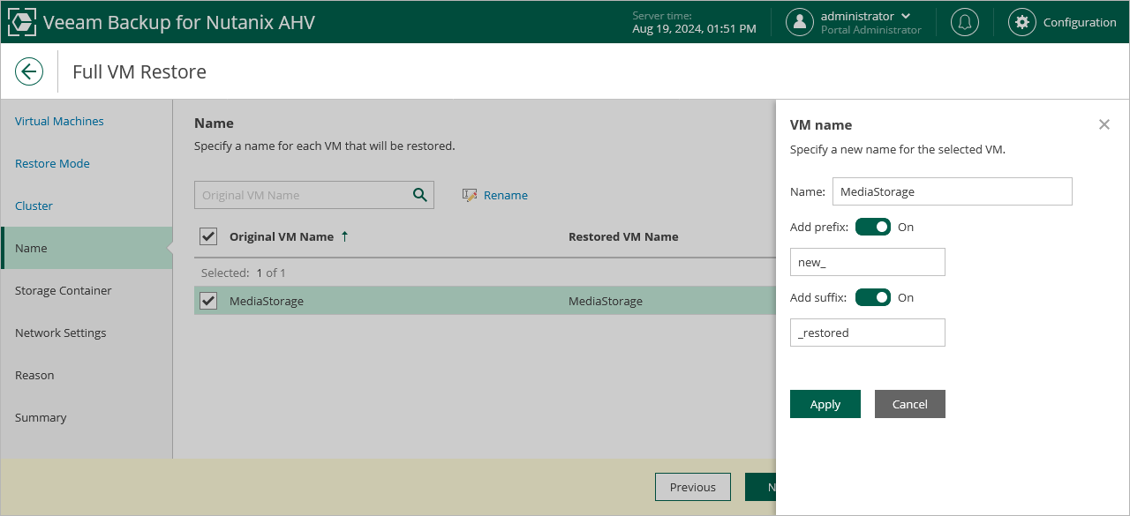Open the Restore Mode step

pyautogui.click(x=52, y=163)
